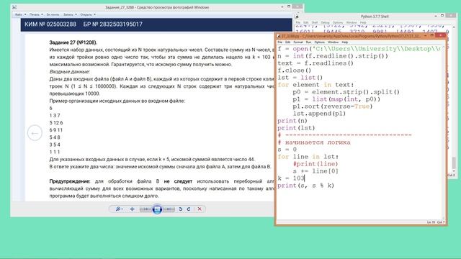This screenshot has height=259, width=461.
Task: Click the line 's += line[0]'
Action: tap(315, 171)
